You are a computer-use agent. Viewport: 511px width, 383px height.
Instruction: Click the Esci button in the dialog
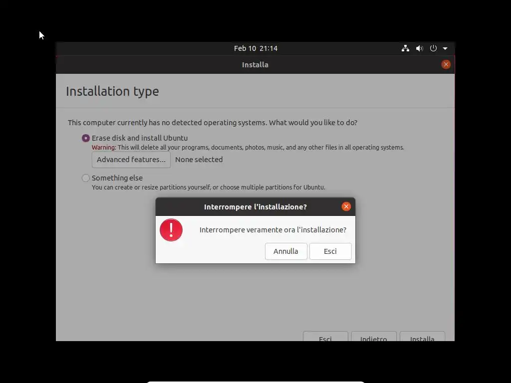pyautogui.click(x=330, y=251)
